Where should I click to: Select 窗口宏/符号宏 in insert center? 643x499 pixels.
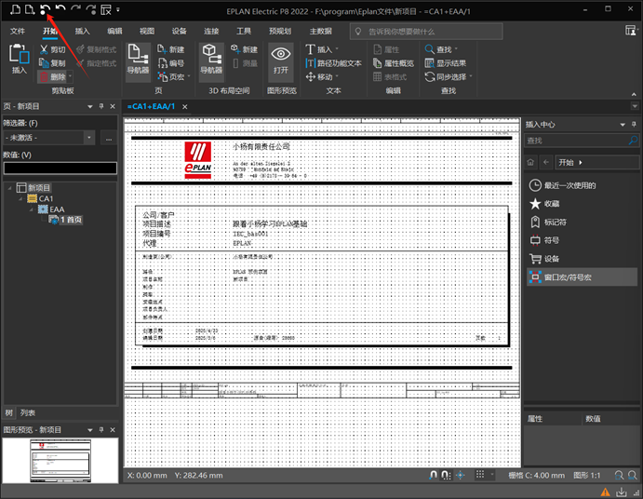pos(582,277)
